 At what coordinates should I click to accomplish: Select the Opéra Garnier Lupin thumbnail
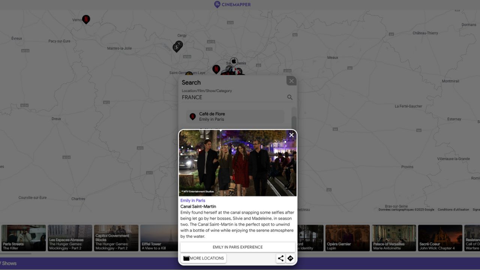[347, 238]
